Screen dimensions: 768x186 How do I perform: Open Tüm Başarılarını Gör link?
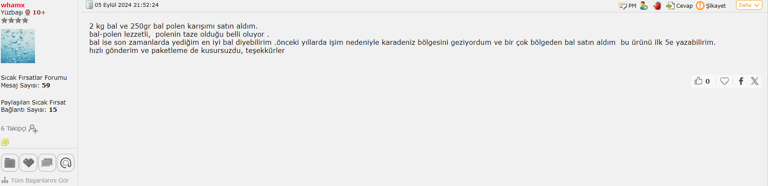tap(35, 180)
